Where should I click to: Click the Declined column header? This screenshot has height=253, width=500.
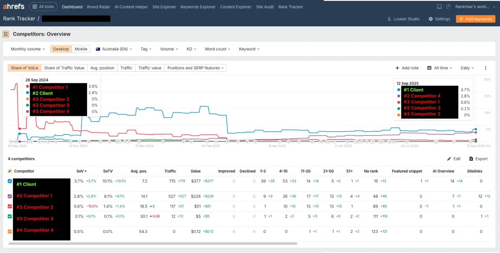[x=248, y=171]
